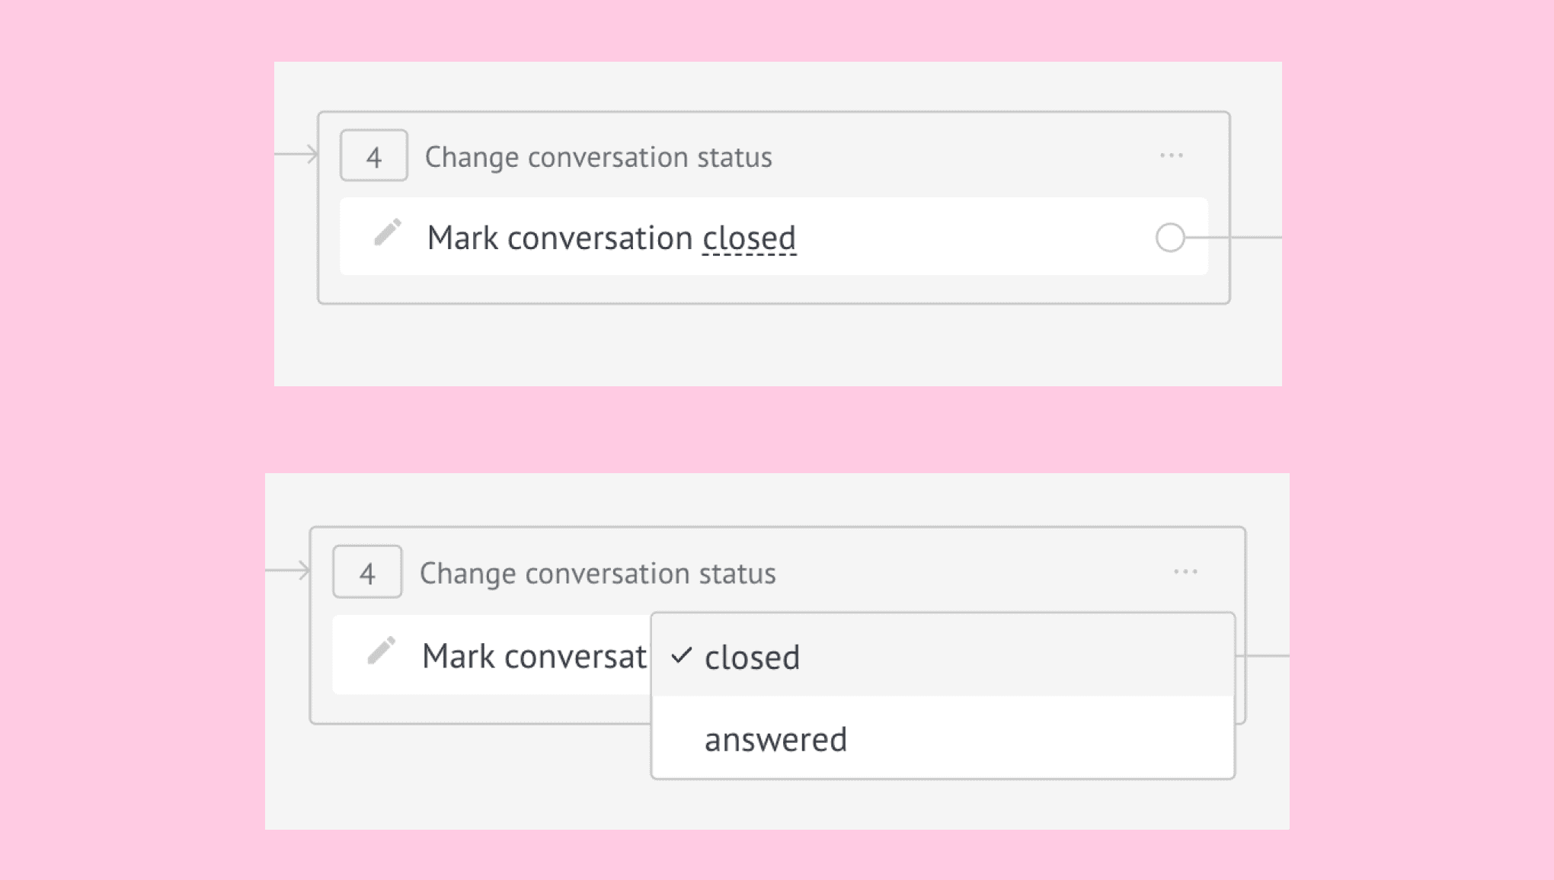The image size is (1554, 880).
Task: Open three-dot menu of top status block
Action: point(1171,155)
